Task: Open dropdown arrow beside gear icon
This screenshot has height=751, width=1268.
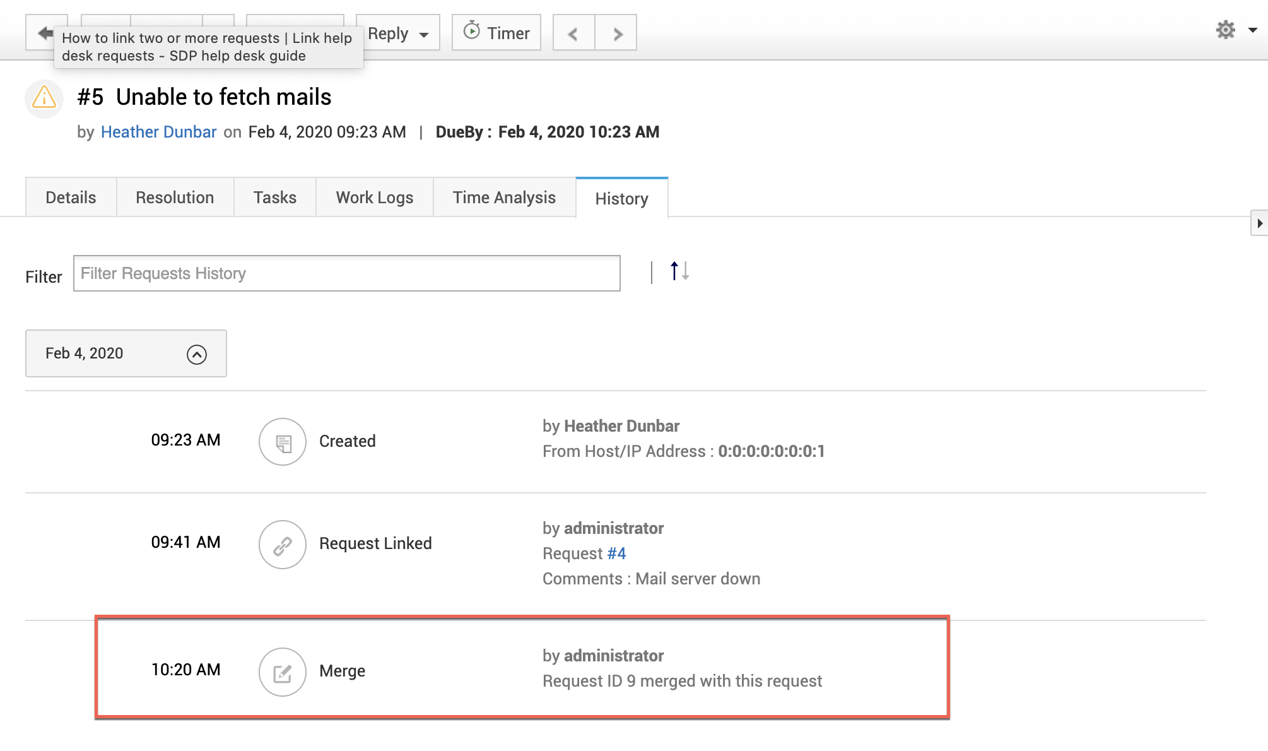Action: [x=1253, y=30]
